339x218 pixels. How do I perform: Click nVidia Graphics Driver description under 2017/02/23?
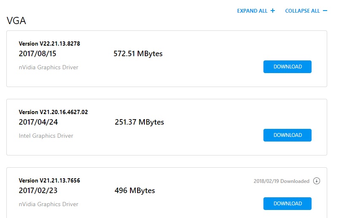point(49,204)
